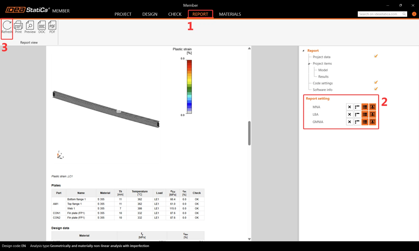Select Software info in the report tree
This screenshot has width=419, height=251.
coord(322,90)
